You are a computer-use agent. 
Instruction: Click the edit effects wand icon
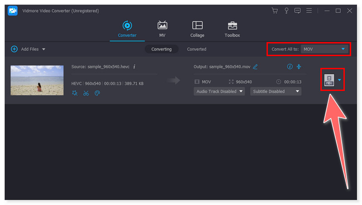(x=74, y=93)
